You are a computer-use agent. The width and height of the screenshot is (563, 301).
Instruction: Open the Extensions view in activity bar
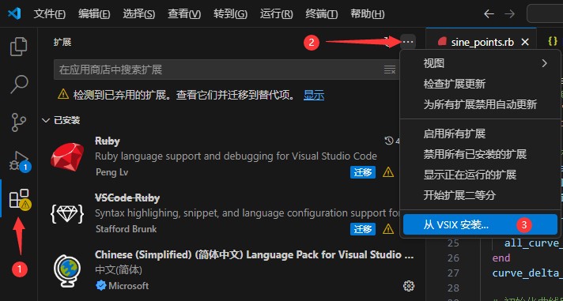(20, 199)
